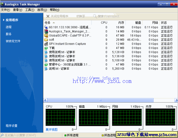This screenshot has width=178, height=138.
Task: Select the 说明.txt - 记事本 task name
Action: pos(59,68)
